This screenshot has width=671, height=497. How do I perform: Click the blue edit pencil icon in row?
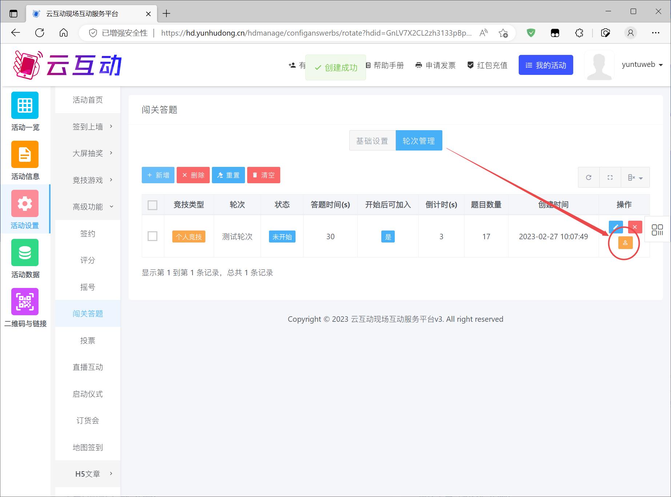click(x=615, y=227)
